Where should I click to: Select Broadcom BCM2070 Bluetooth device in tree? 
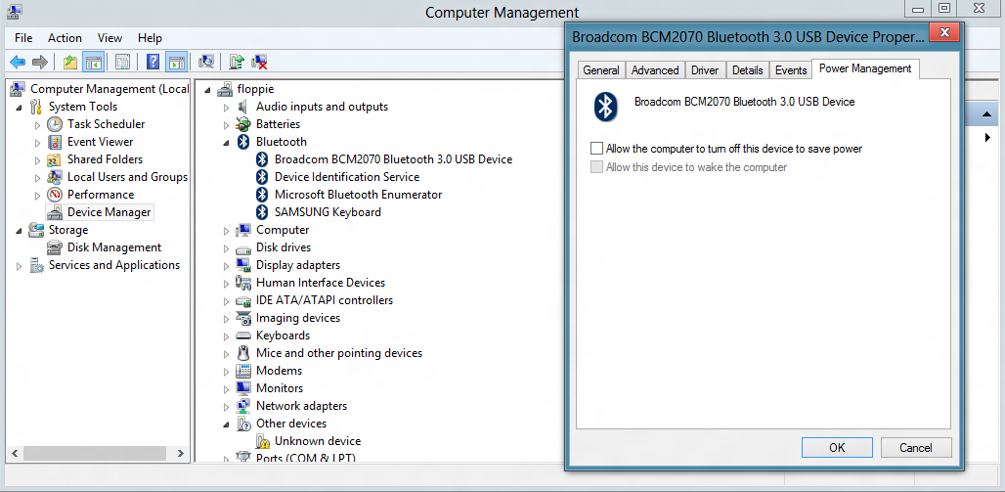[x=394, y=159]
